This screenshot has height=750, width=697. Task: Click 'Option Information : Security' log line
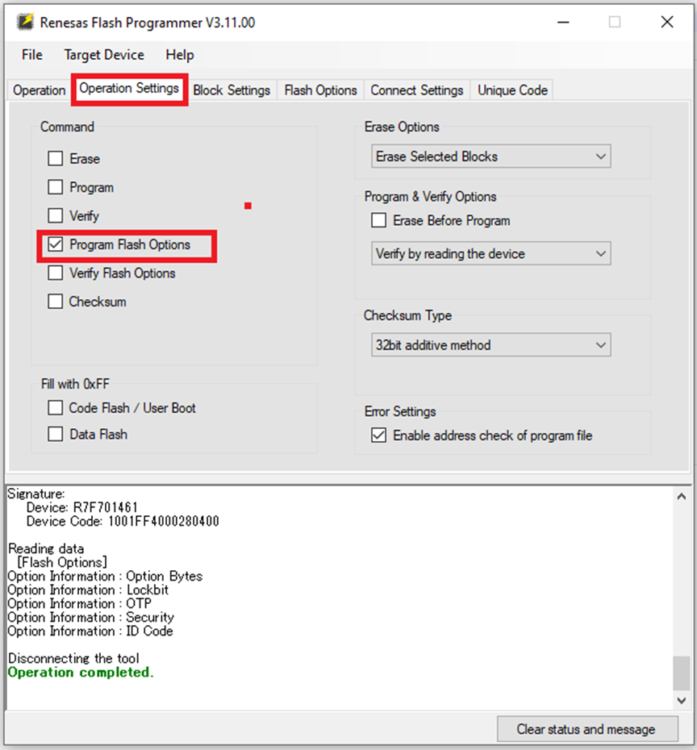pos(91,618)
